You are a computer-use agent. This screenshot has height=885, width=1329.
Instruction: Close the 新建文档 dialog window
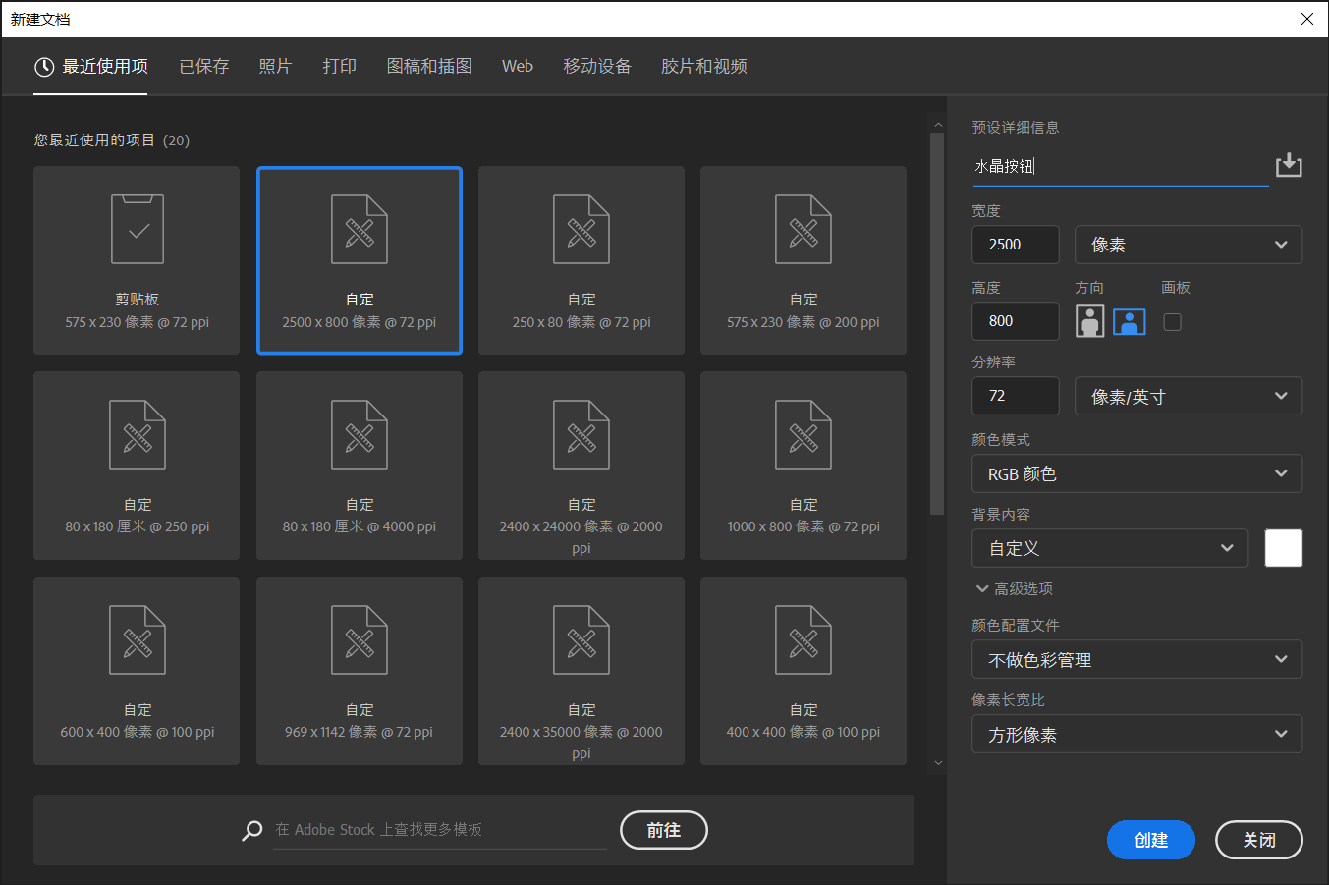(x=1307, y=19)
